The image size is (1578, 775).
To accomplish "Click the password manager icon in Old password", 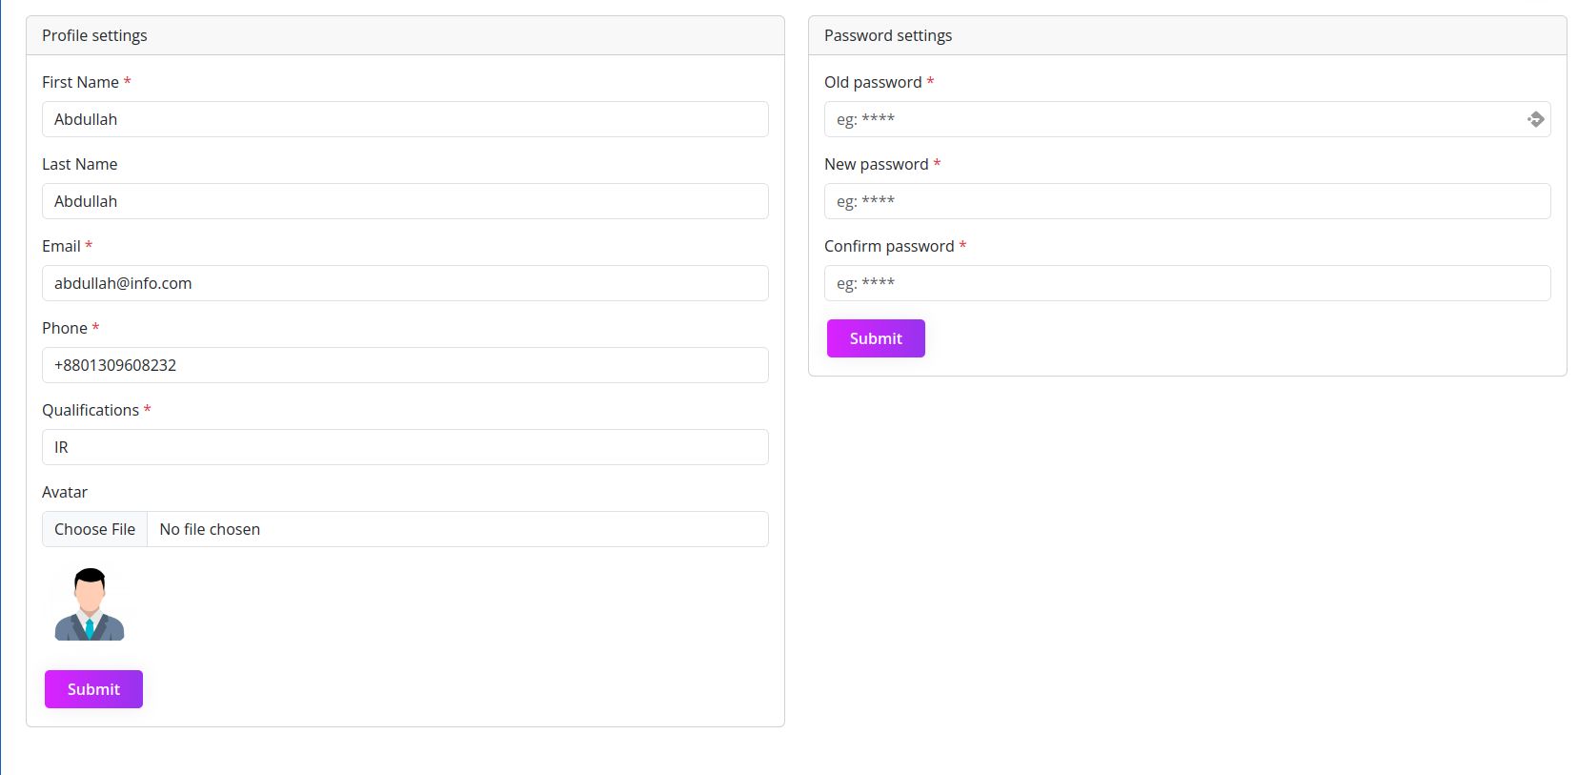I will (x=1535, y=119).
